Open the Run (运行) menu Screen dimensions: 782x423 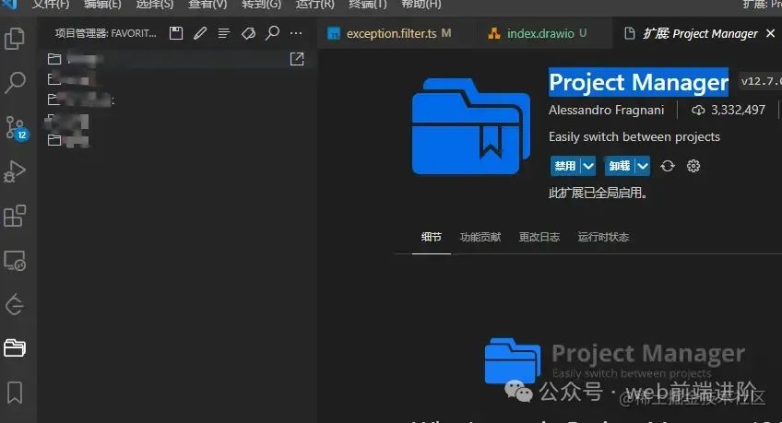[314, 5]
